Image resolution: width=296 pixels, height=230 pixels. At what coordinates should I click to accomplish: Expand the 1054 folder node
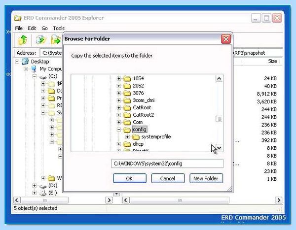pyautogui.click(x=118, y=78)
